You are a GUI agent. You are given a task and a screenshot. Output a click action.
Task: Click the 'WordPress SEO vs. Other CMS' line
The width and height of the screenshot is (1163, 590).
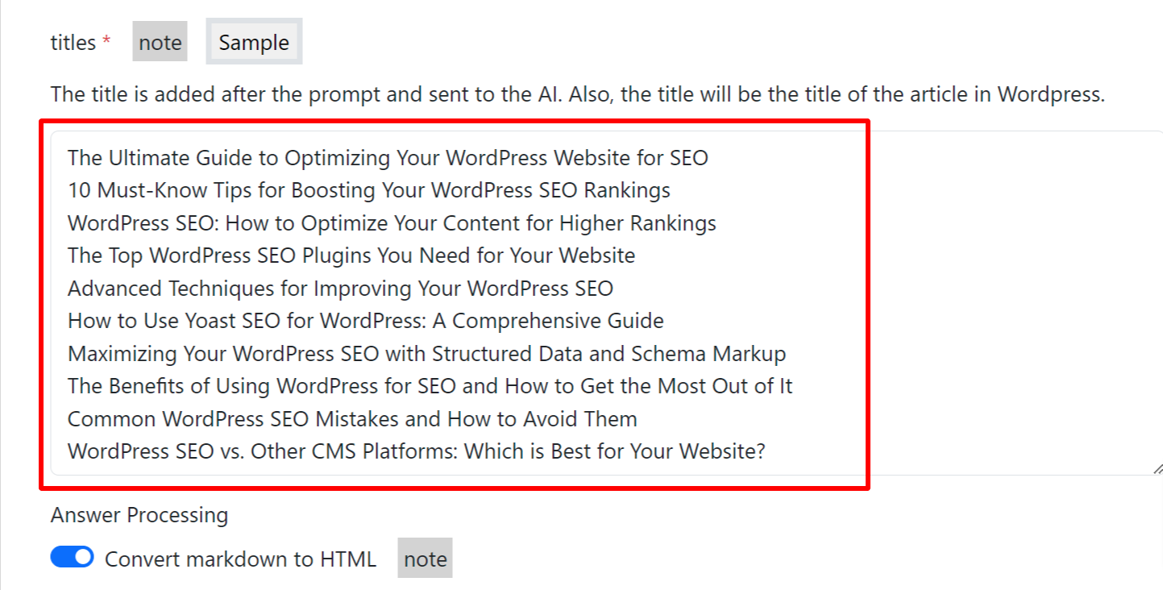[416, 451]
